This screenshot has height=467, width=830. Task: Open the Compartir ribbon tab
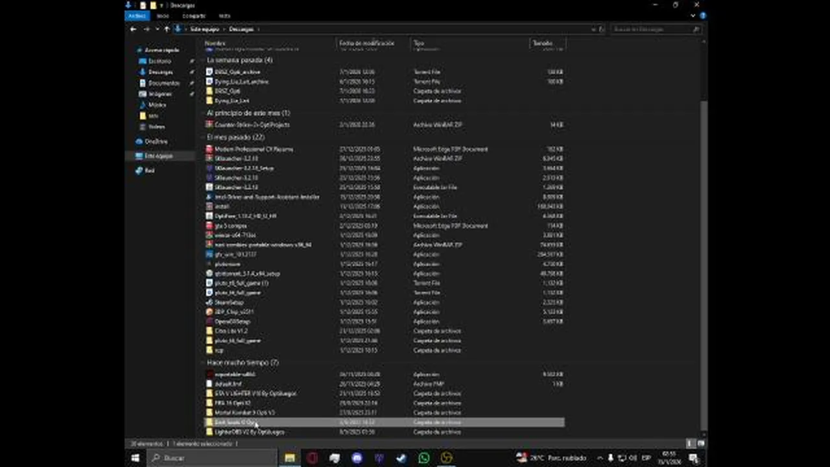pos(193,16)
